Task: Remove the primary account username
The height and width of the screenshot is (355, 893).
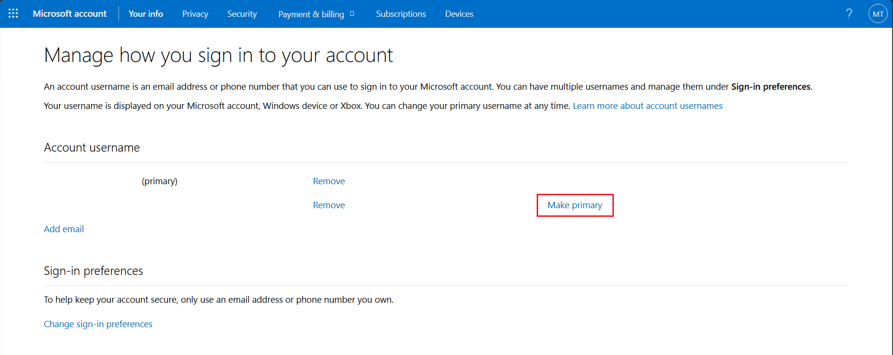Action: (329, 181)
